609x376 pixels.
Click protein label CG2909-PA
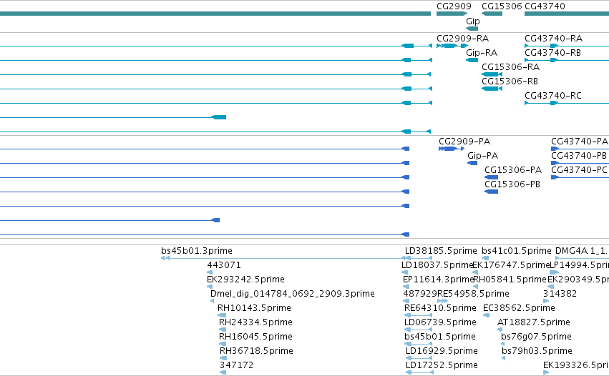coord(464,142)
